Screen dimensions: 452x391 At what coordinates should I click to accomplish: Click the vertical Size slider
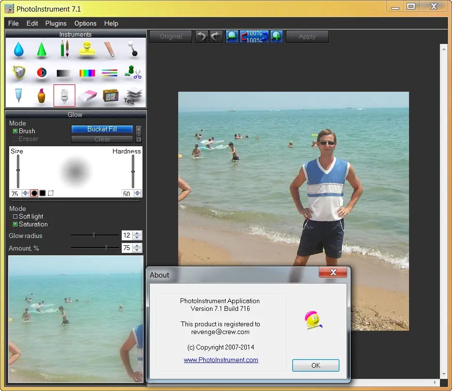coord(18,171)
